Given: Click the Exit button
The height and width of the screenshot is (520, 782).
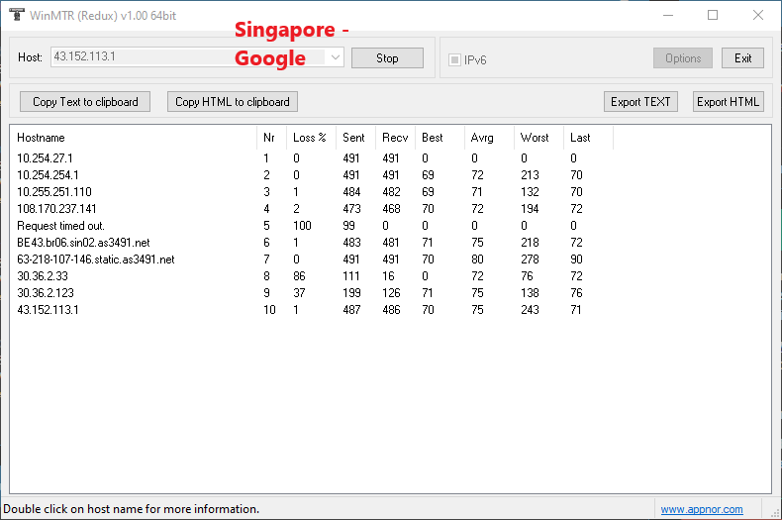Looking at the screenshot, I should [x=742, y=58].
